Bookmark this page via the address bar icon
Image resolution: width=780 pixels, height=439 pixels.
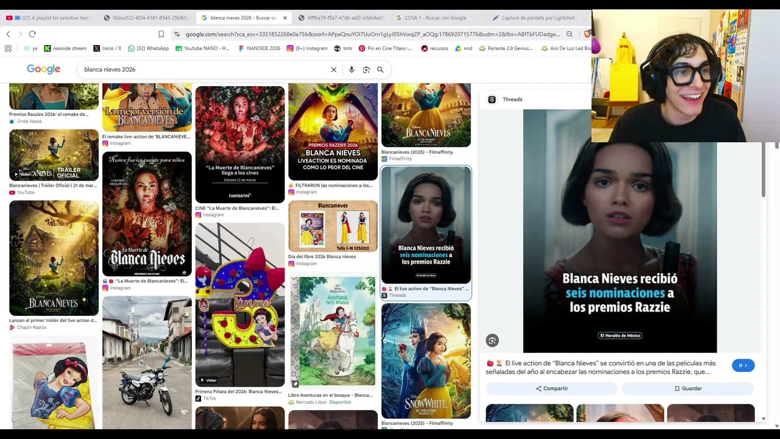[x=161, y=34]
